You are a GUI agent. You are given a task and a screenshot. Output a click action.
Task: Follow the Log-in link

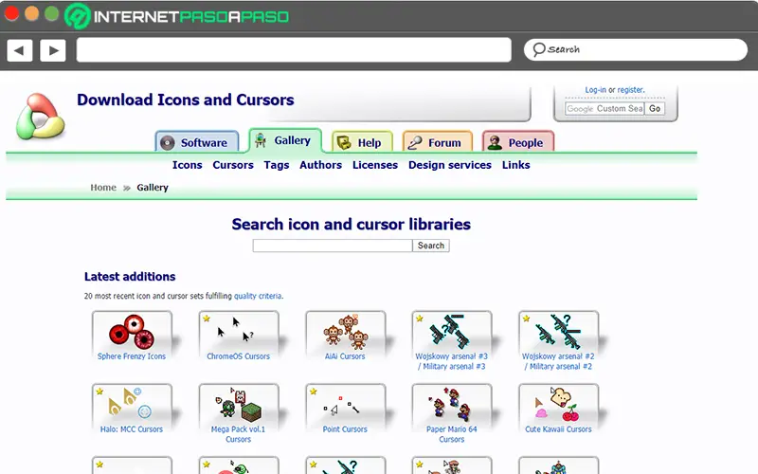(x=596, y=90)
